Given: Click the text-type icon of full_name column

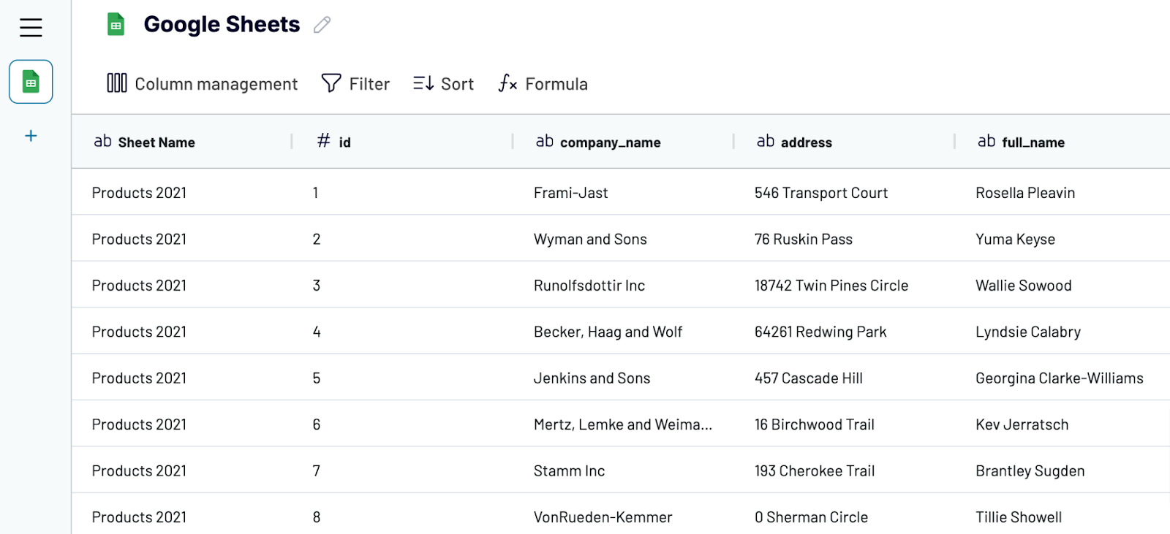Looking at the screenshot, I should click(x=986, y=141).
